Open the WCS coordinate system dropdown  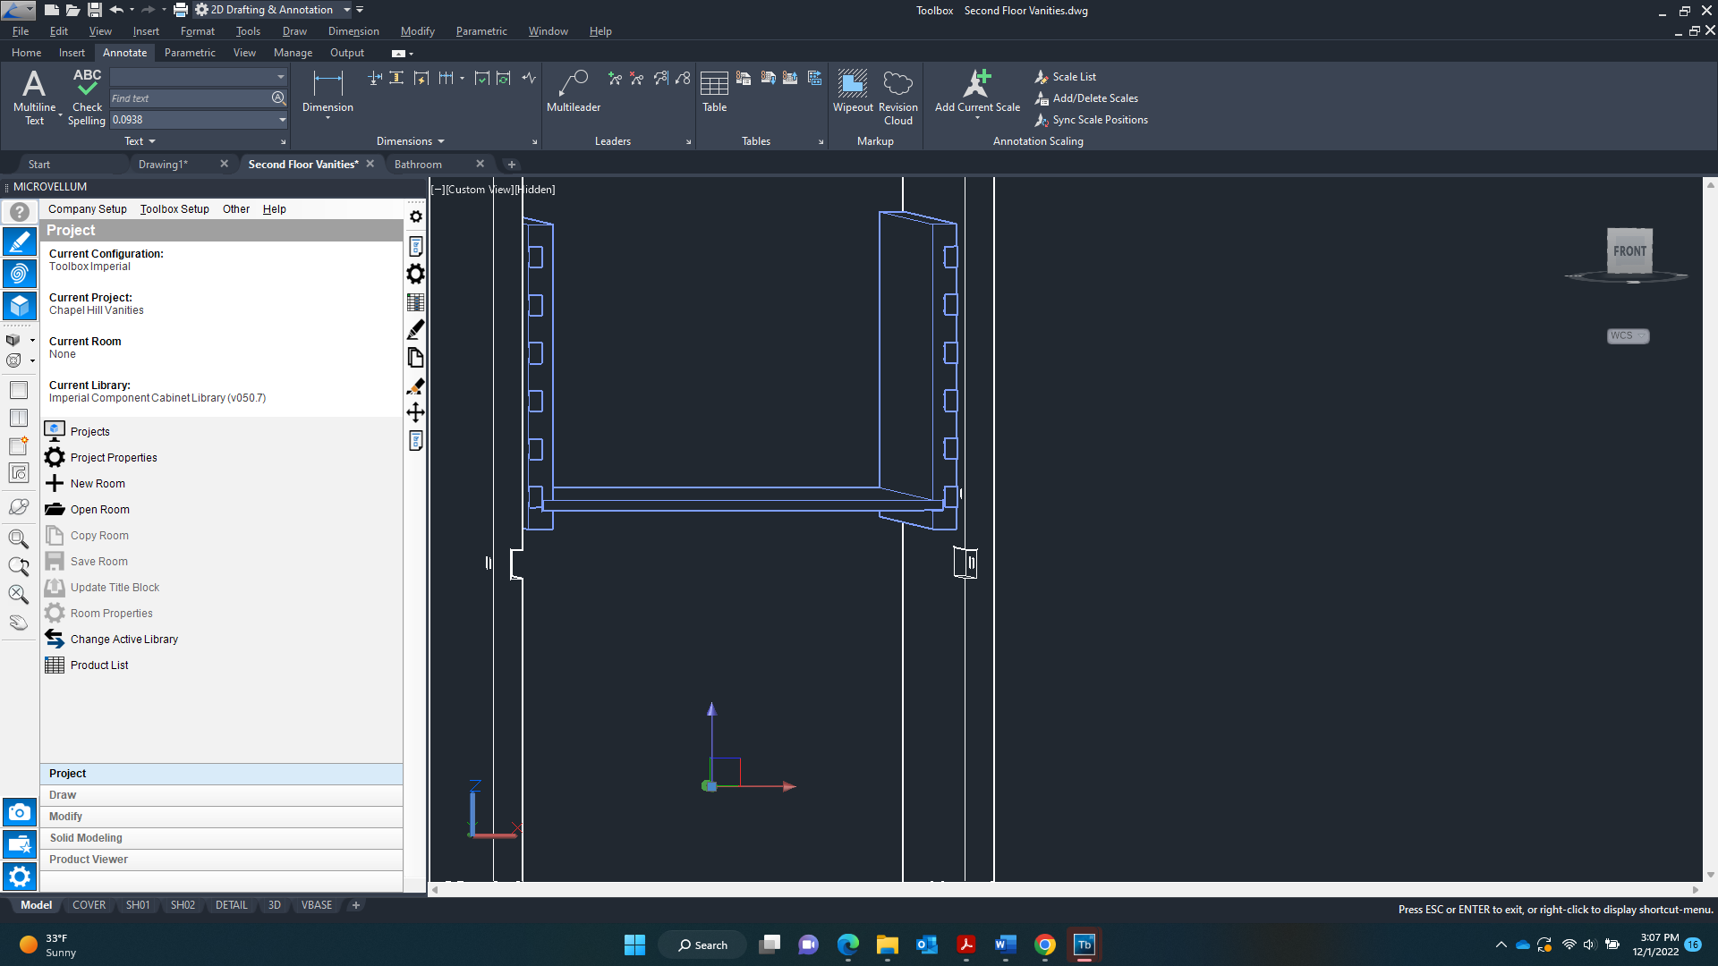1628,336
